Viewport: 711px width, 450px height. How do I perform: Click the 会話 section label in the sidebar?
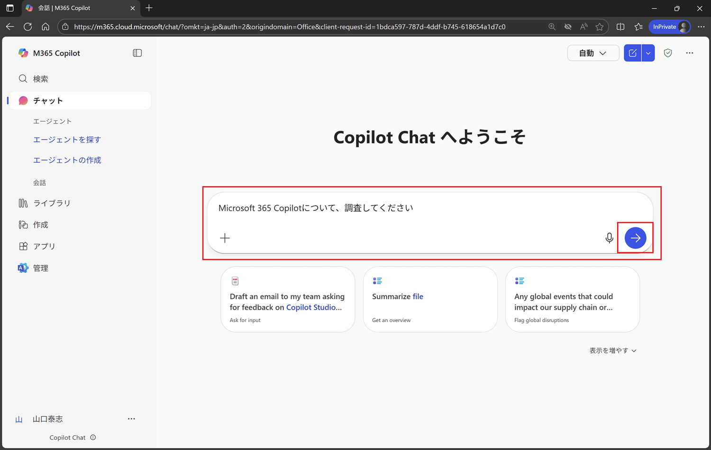click(x=39, y=183)
